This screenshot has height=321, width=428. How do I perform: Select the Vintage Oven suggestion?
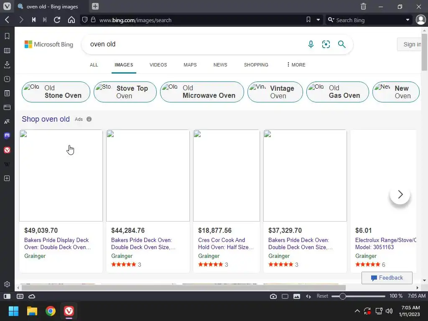275,92
